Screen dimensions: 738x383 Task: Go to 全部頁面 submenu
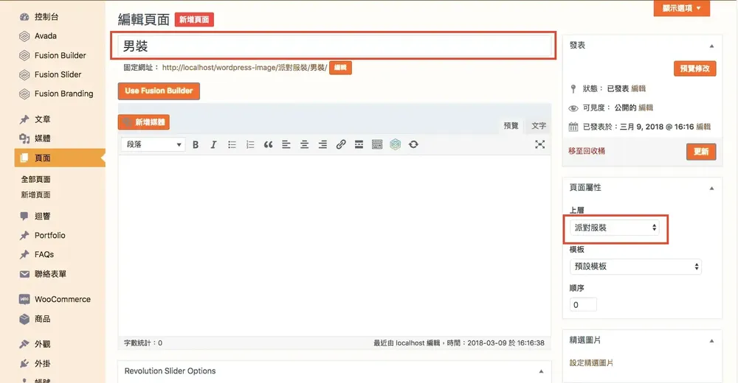(35, 179)
